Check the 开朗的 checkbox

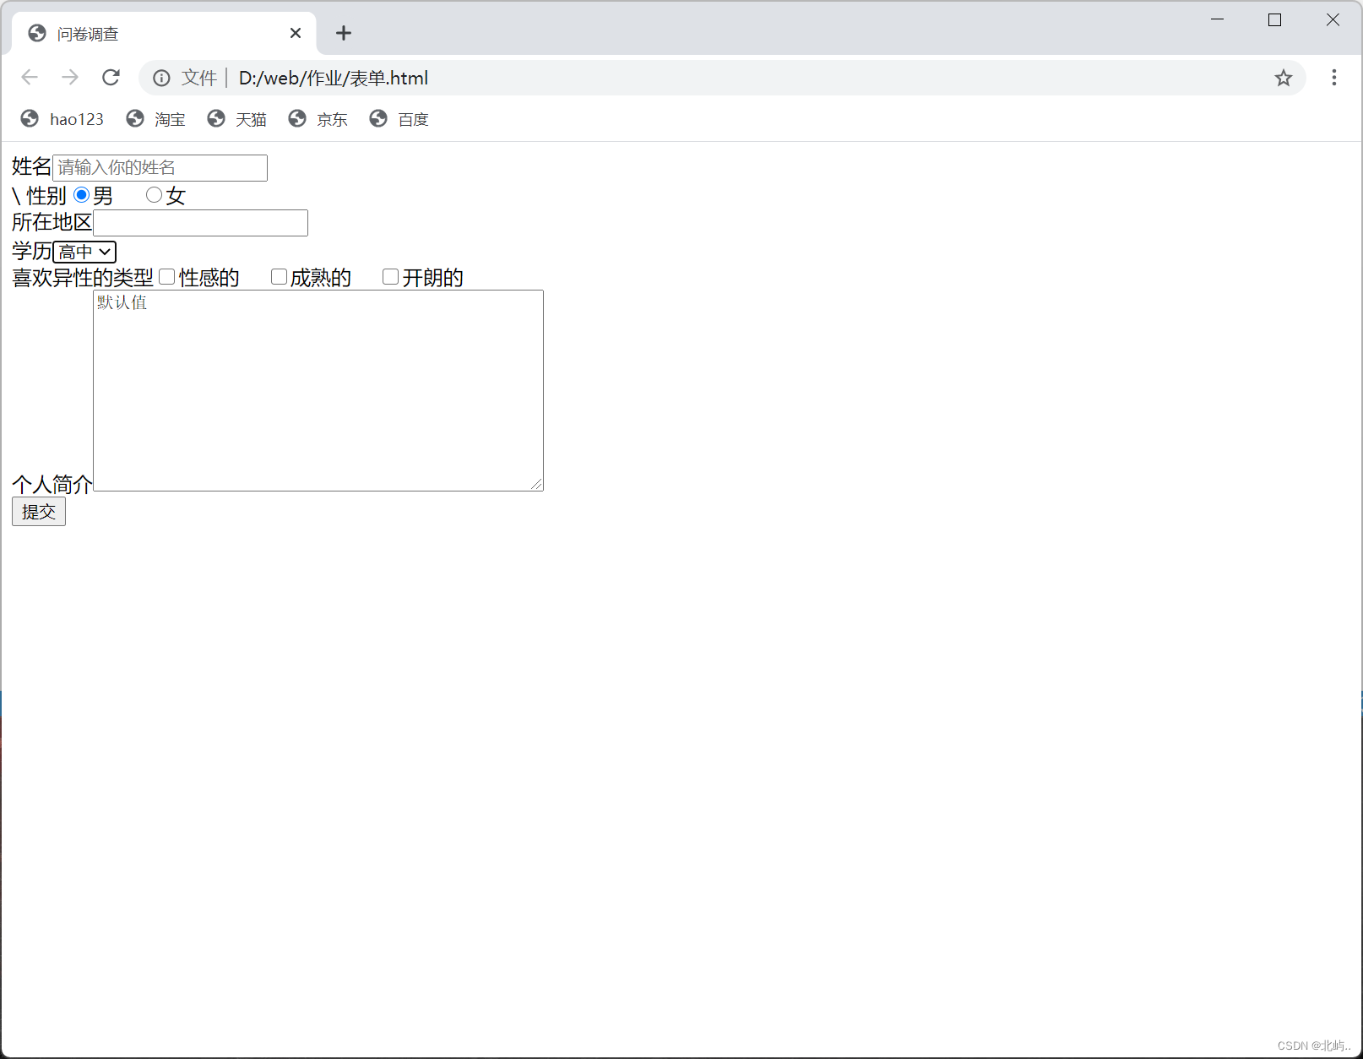pyautogui.click(x=390, y=277)
